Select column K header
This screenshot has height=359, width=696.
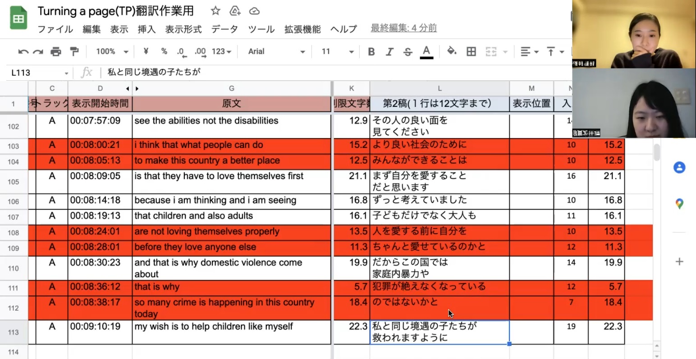pos(352,88)
